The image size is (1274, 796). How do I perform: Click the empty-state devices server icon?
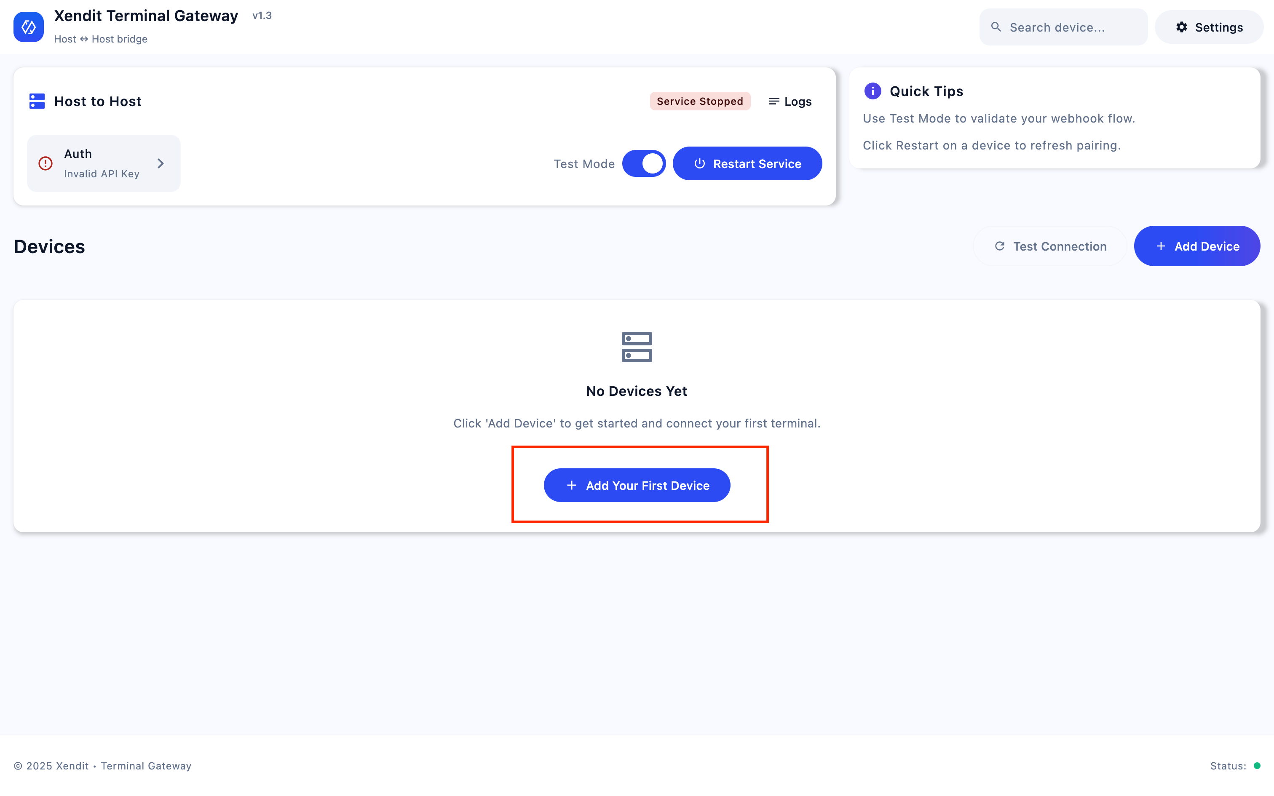pyautogui.click(x=637, y=347)
